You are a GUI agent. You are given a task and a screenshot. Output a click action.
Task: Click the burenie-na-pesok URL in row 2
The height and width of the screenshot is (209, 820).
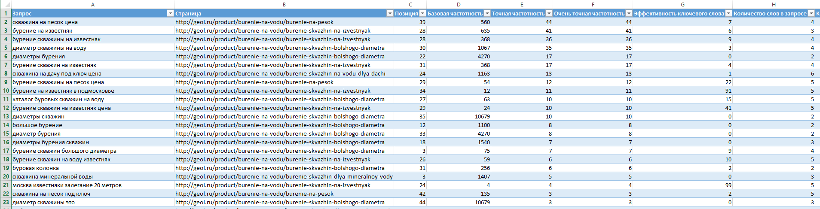[254, 22]
